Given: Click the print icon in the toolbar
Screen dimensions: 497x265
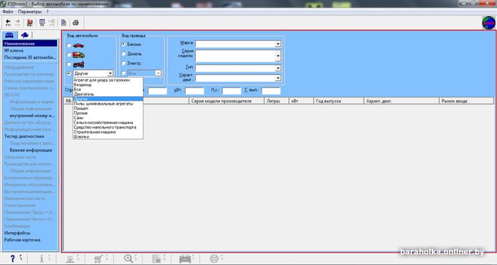Looking at the screenshot, I should 76,23.
